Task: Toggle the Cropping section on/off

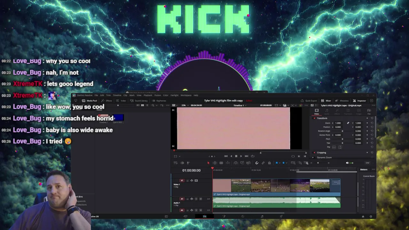Action: point(314,153)
